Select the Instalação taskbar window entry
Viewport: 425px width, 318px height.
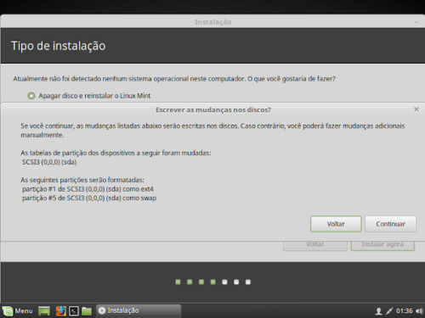(139, 310)
